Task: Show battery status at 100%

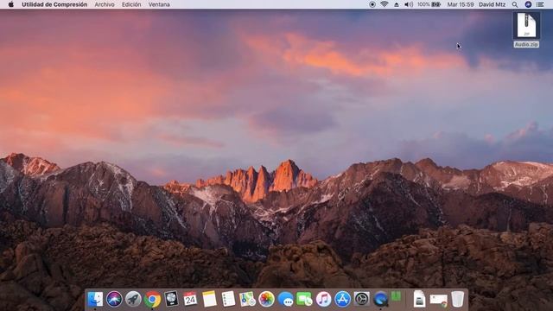Action: [x=429, y=4]
